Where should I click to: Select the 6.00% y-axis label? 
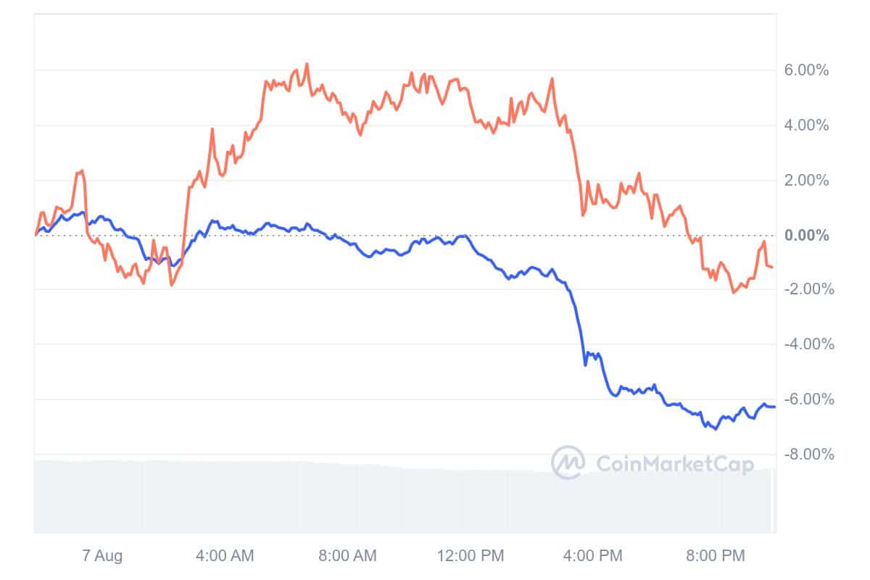807,71
